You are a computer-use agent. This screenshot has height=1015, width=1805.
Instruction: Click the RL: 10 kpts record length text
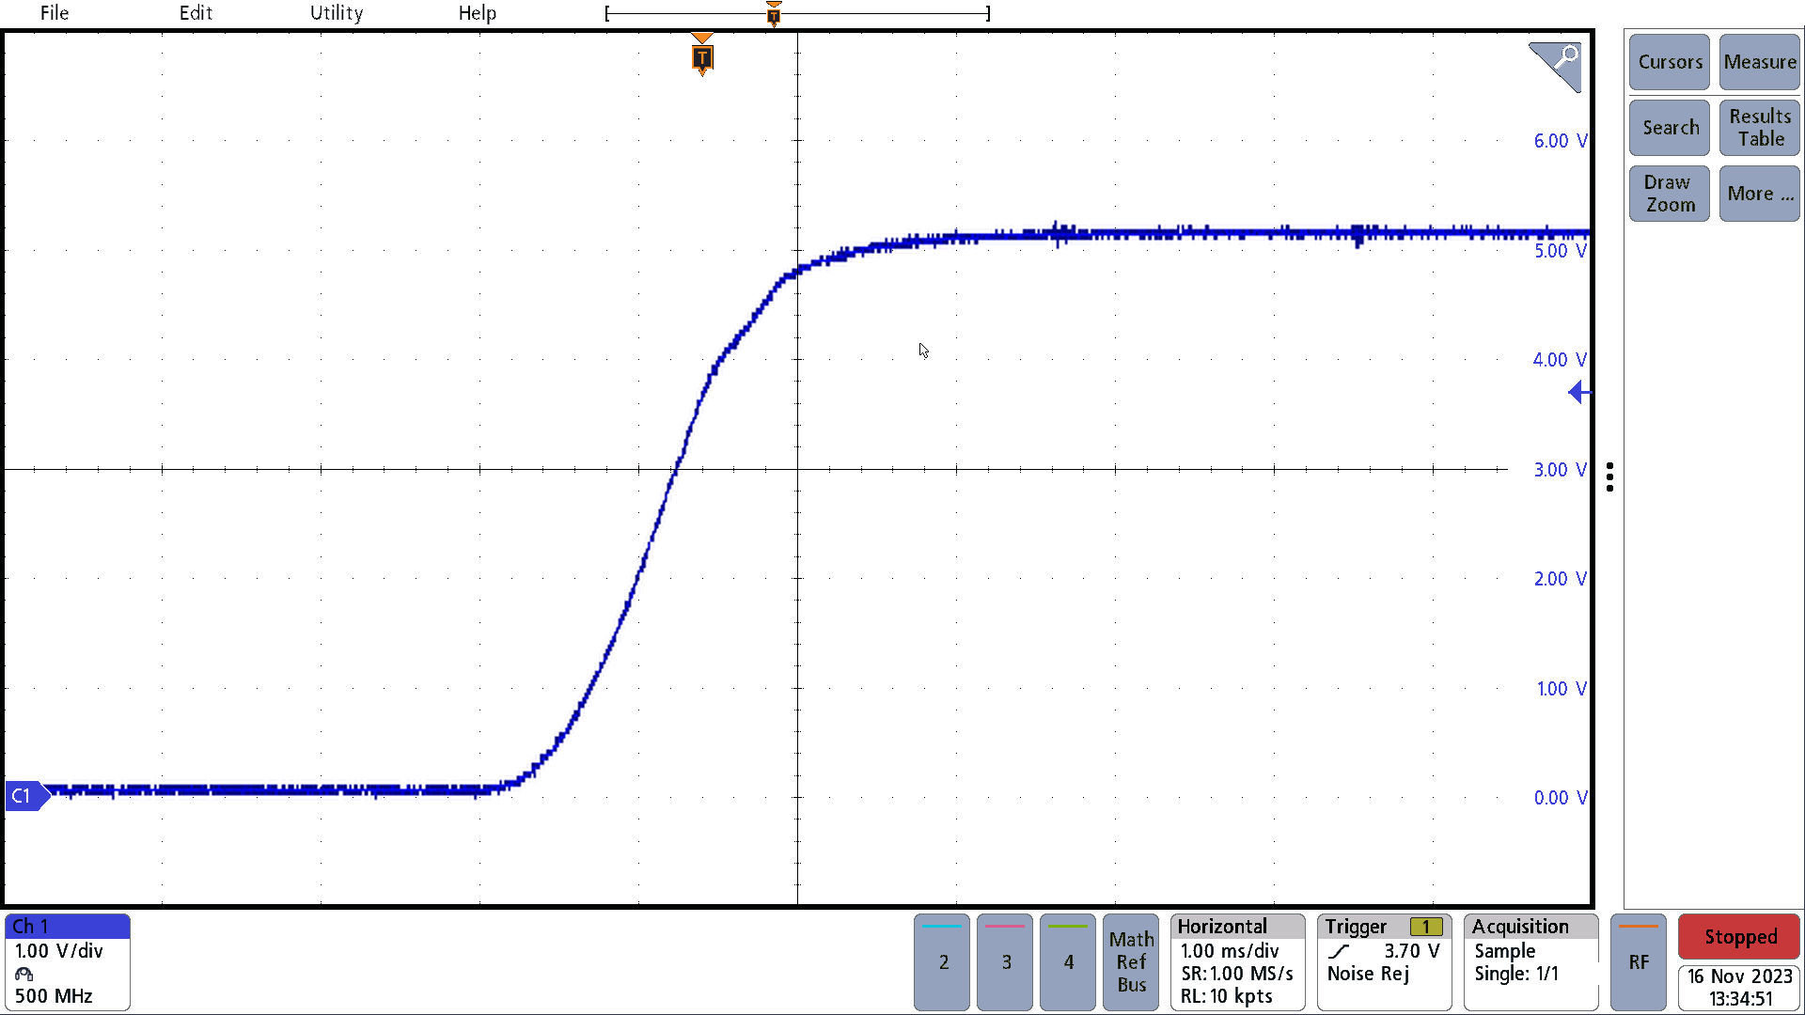1227,996
